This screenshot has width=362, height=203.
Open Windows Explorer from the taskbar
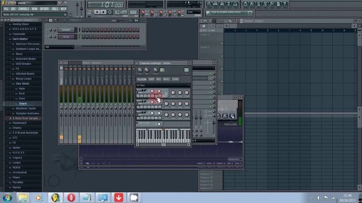click(23, 198)
